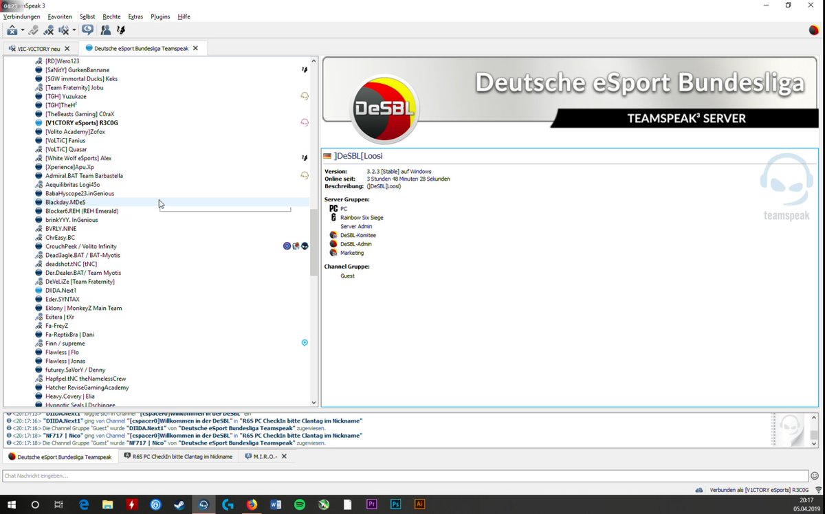Image resolution: width=825 pixels, height=514 pixels.
Task: Click first badge icon on CrouchPeek row
Action: pyautogui.click(x=287, y=246)
